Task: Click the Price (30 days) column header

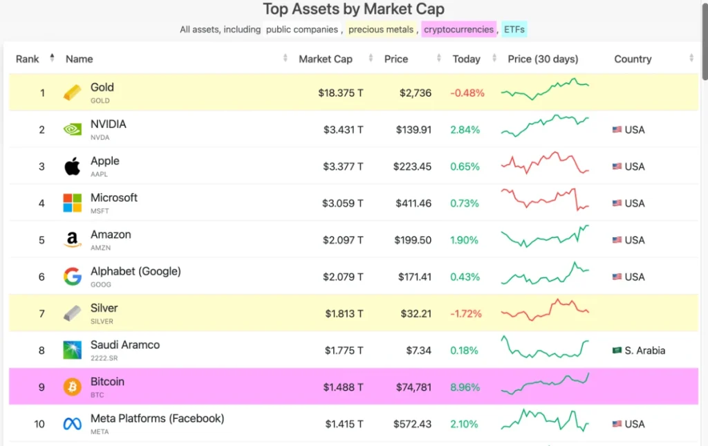Action: coord(543,59)
